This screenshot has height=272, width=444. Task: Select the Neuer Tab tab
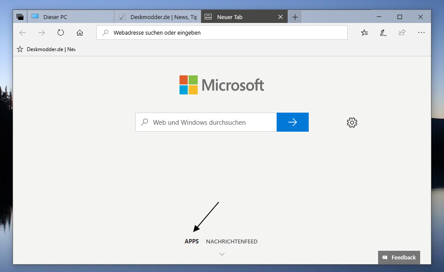pyautogui.click(x=245, y=17)
